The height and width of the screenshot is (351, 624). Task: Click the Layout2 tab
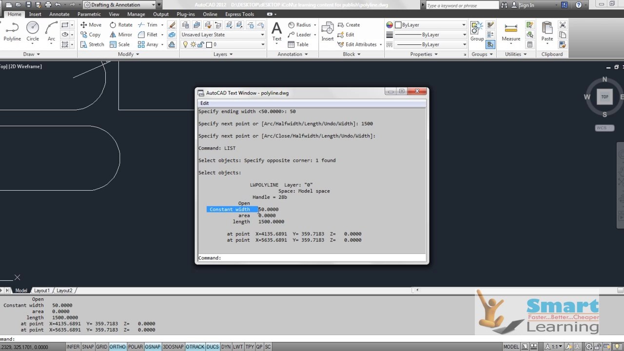click(64, 291)
